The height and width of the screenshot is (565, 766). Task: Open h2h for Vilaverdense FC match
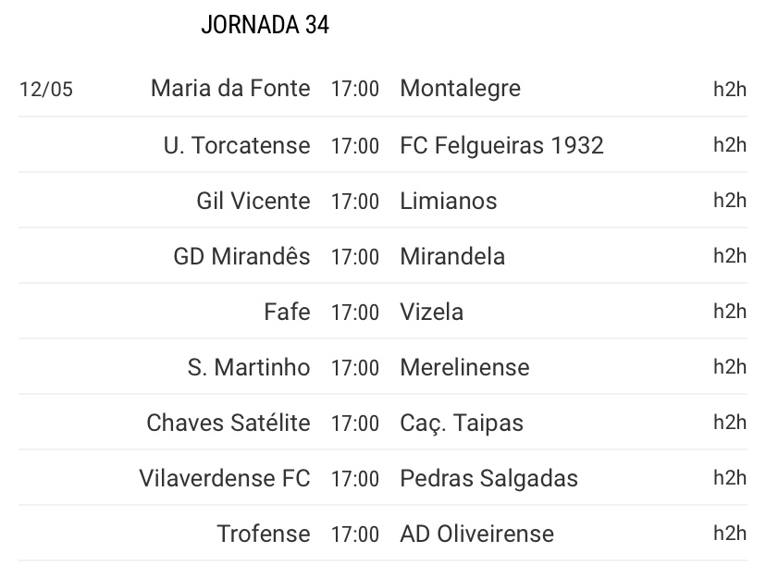(730, 477)
